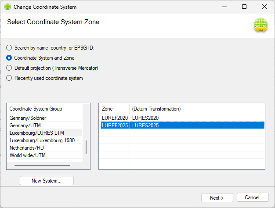Minimize the Change Coordinate System window
275x208 pixels.
224,7
